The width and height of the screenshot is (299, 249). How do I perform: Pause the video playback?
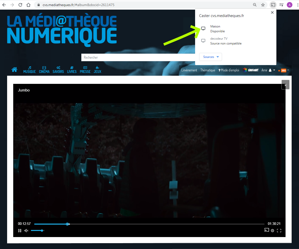pos(20,230)
